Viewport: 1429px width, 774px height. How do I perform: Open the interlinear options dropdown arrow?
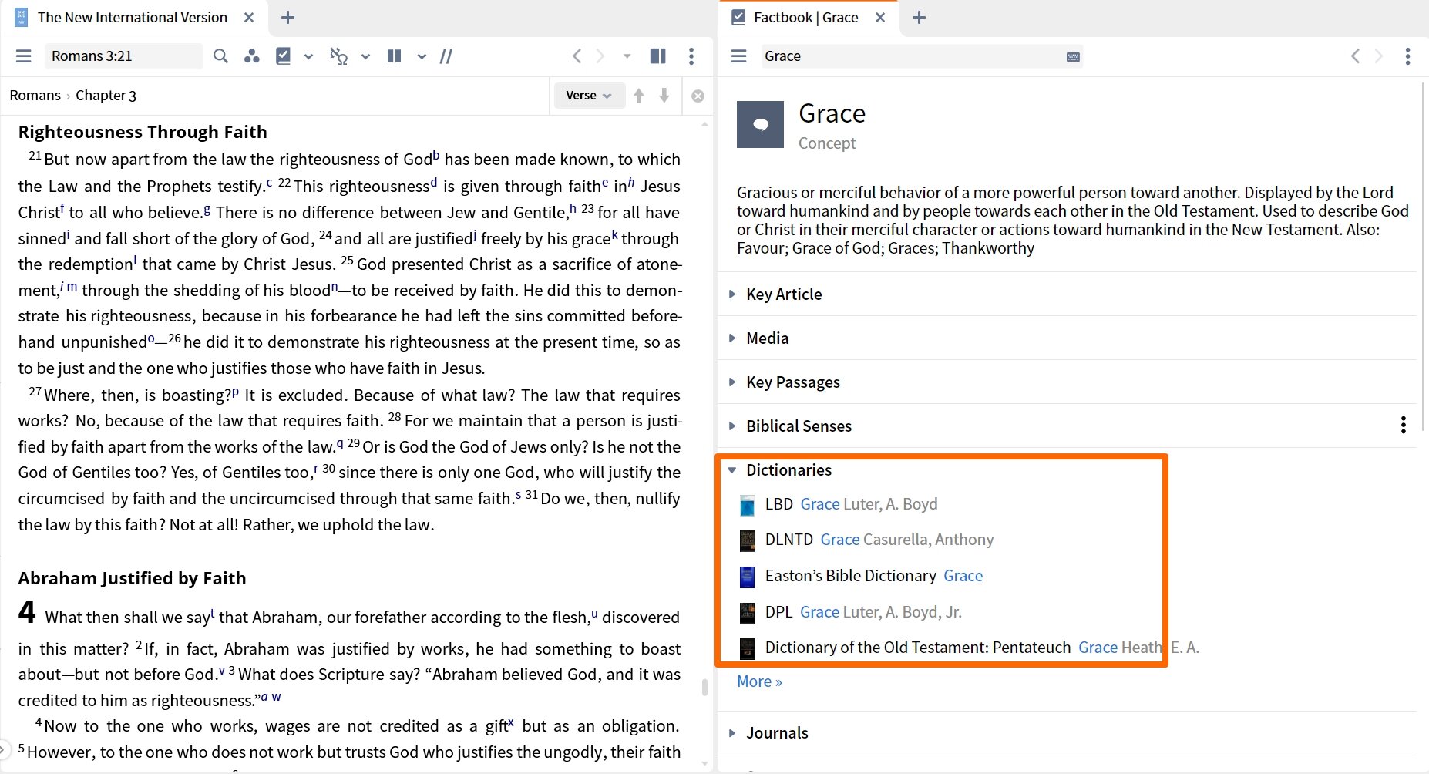coord(365,56)
